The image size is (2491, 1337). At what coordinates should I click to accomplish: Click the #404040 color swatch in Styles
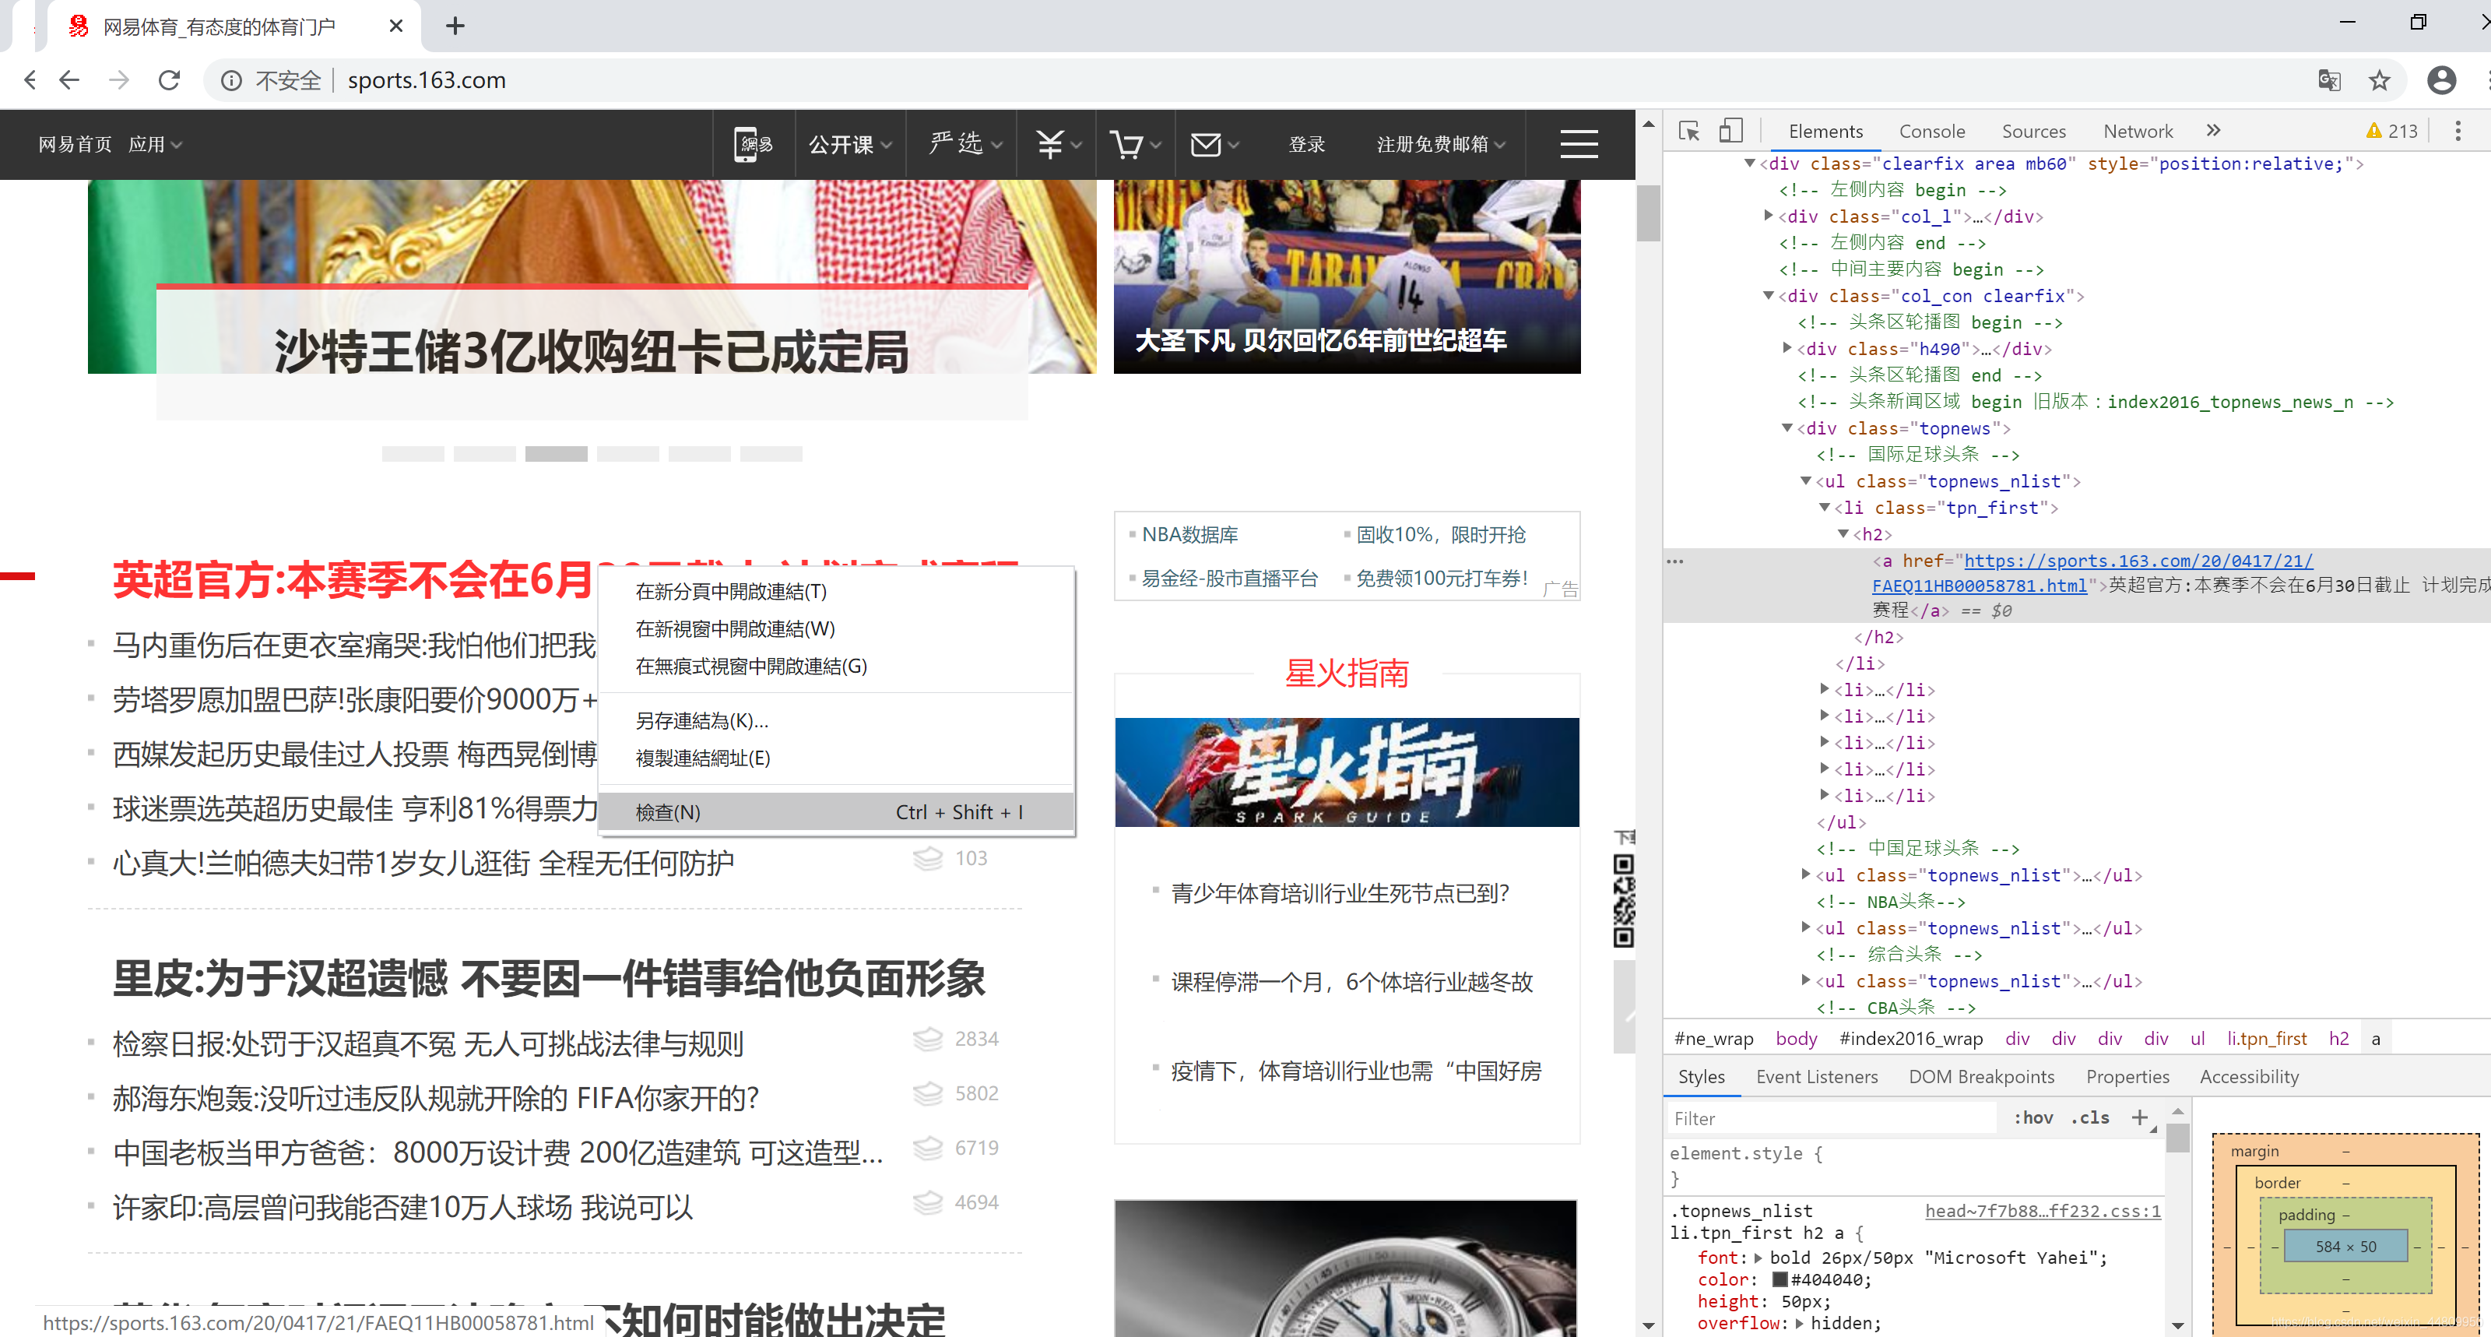click(1780, 1279)
